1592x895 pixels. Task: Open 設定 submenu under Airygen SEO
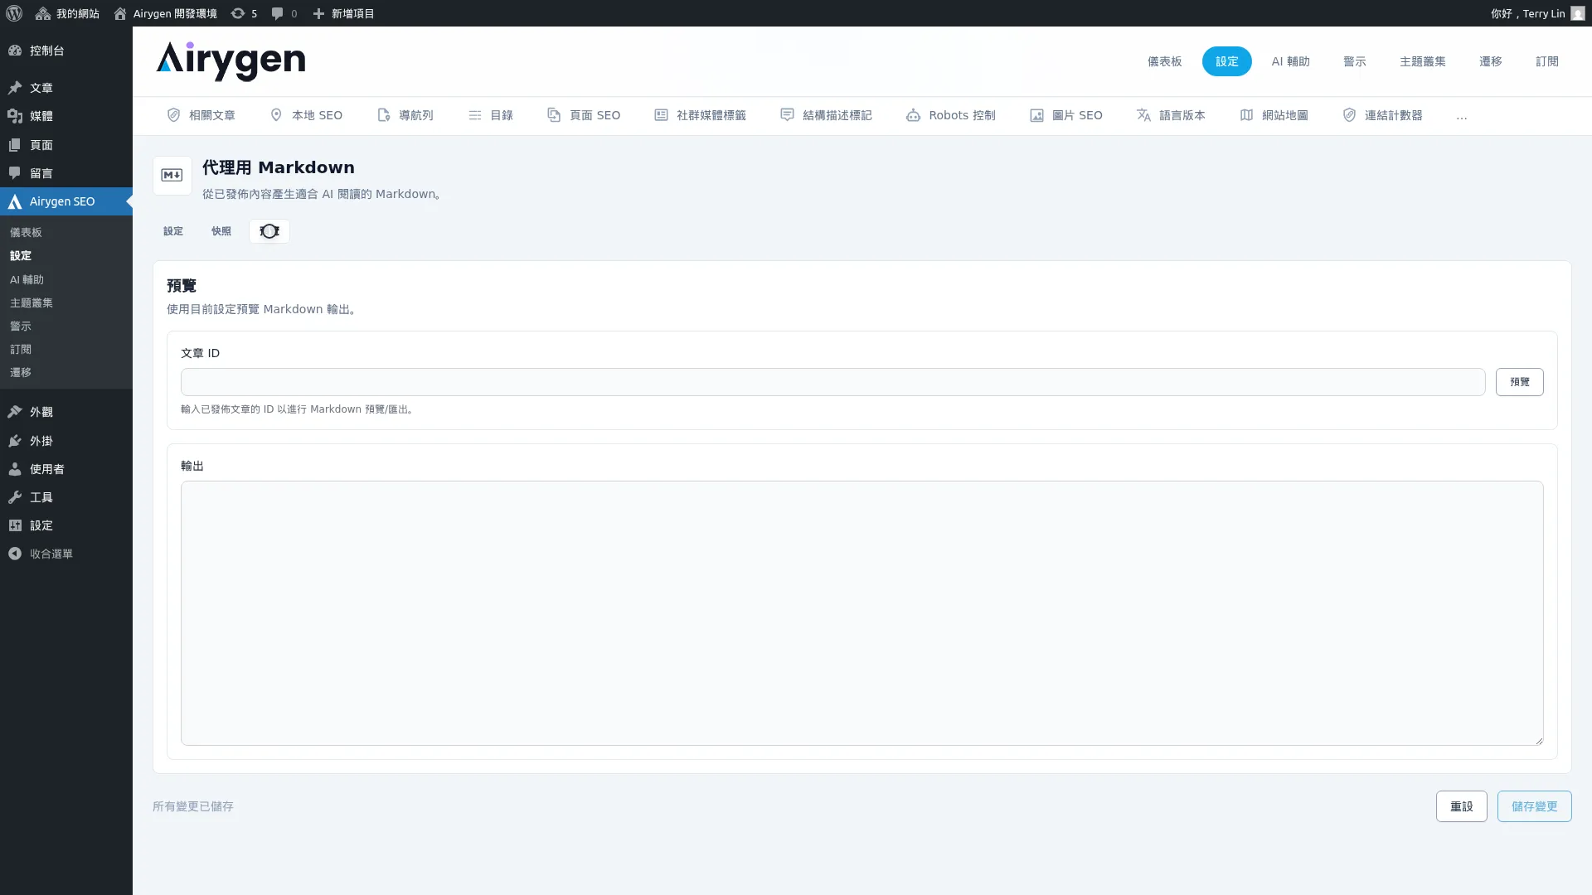21,256
